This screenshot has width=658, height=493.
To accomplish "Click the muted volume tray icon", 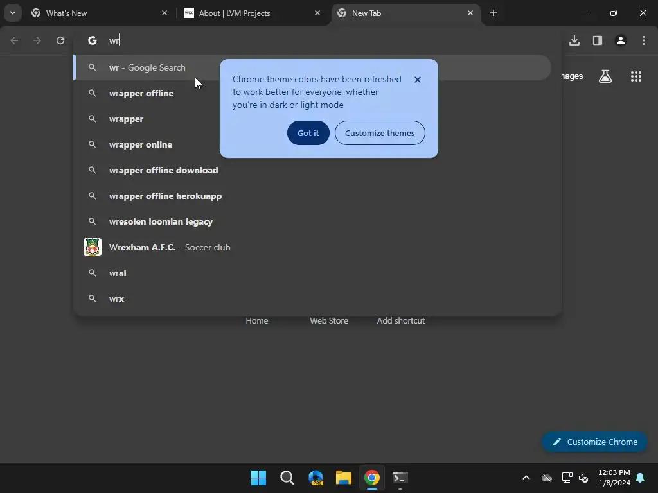I will click(x=583, y=478).
